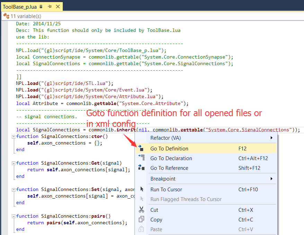
Task: Click Go To Reference menu item
Action: pos(169,167)
